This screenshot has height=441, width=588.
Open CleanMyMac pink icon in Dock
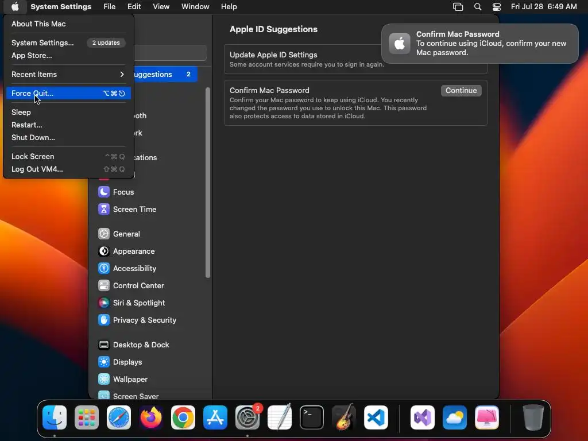[487, 417]
